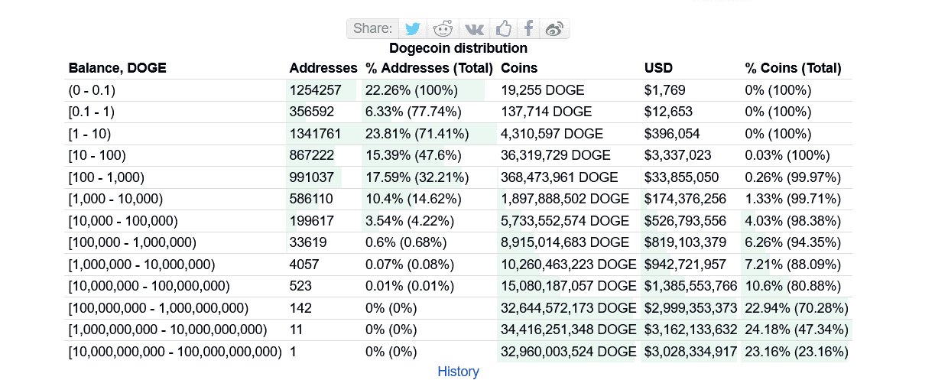Click the "% Coins (Total)" header
The image size is (935, 380).
point(793,68)
